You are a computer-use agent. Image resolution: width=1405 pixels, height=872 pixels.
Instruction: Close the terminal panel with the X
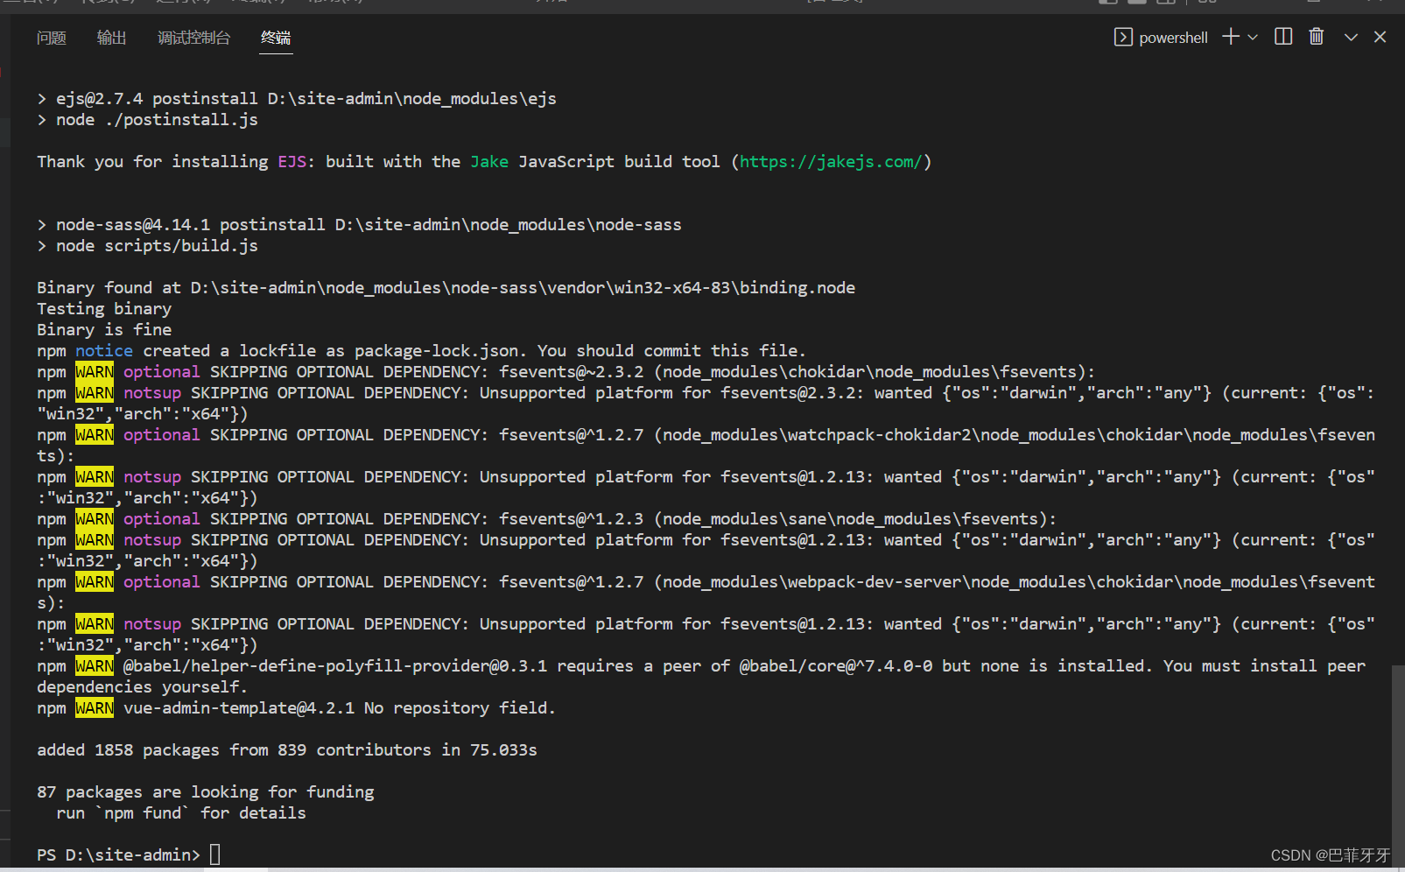tap(1380, 36)
